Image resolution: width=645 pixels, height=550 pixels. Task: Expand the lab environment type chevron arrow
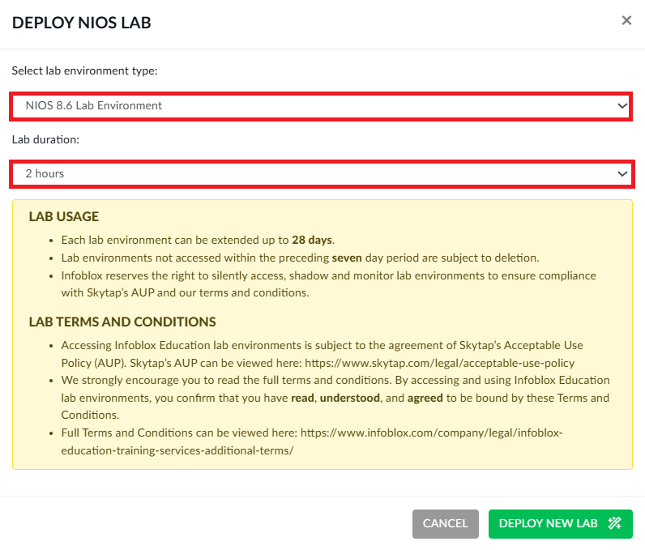pyautogui.click(x=622, y=106)
